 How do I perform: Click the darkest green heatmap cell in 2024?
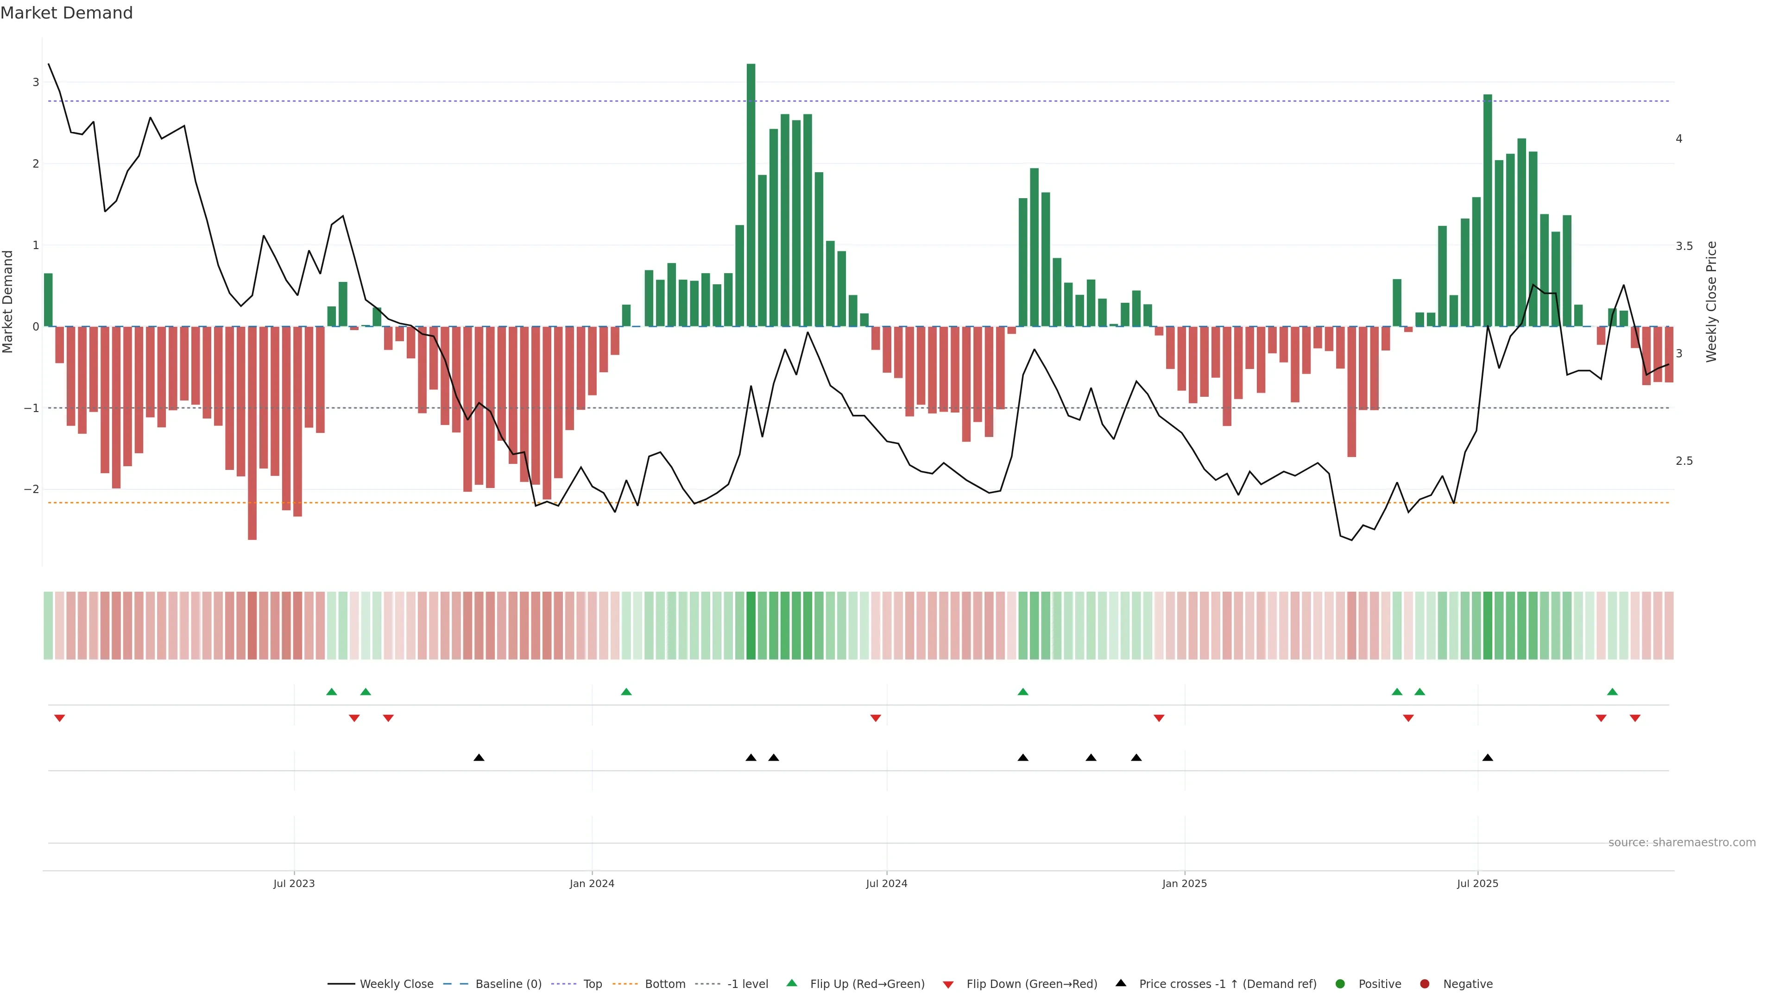tap(751, 625)
